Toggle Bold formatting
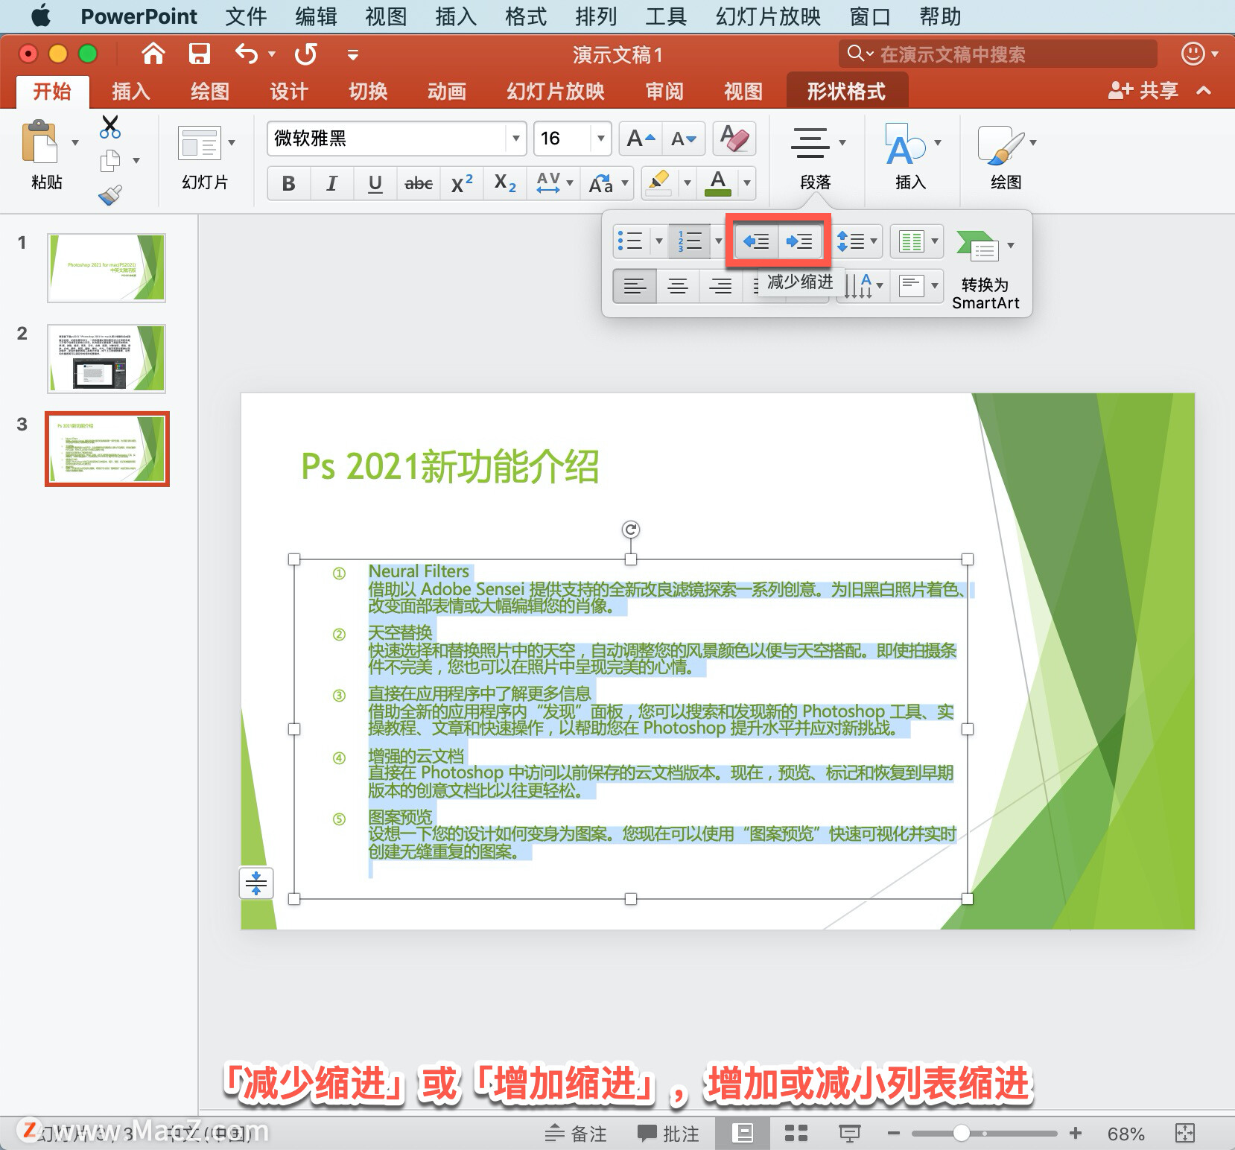 pos(289,183)
